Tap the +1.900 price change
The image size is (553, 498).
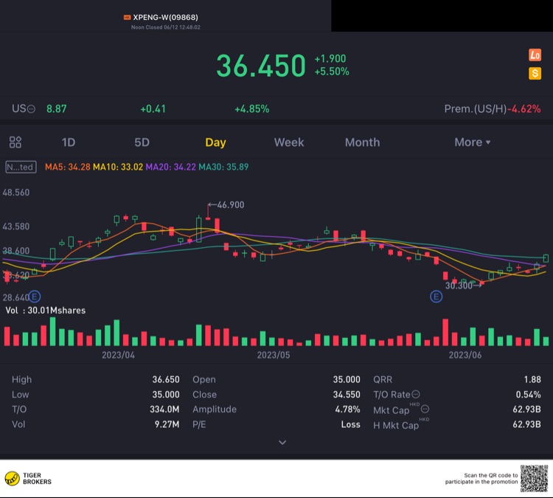click(x=330, y=58)
